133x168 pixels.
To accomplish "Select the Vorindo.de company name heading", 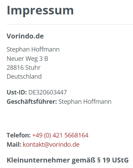I will pos(25,36).
